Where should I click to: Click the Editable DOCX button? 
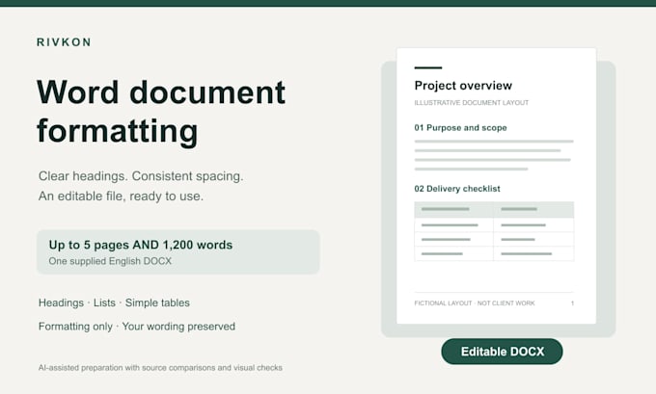pos(502,352)
